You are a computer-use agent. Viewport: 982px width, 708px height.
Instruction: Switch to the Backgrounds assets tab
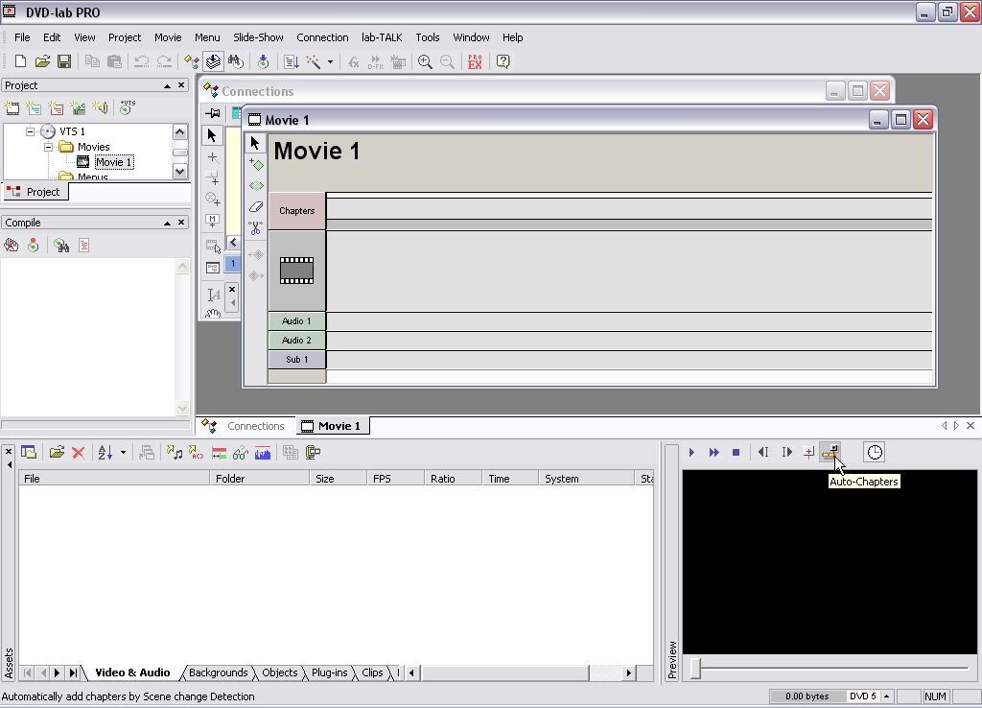pos(218,673)
